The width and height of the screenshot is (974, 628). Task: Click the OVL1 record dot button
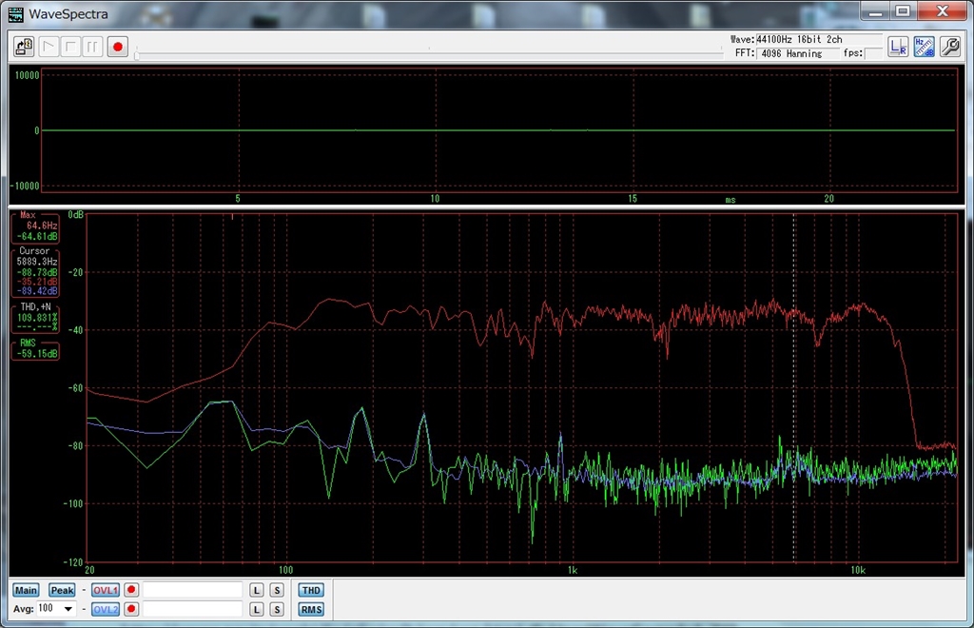(131, 590)
